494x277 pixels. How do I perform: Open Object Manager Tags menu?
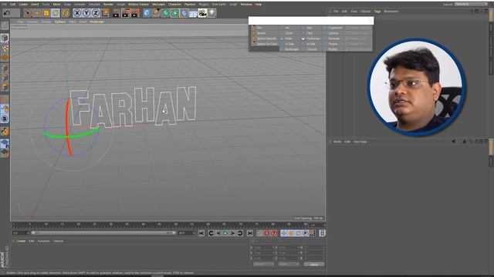point(377,12)
